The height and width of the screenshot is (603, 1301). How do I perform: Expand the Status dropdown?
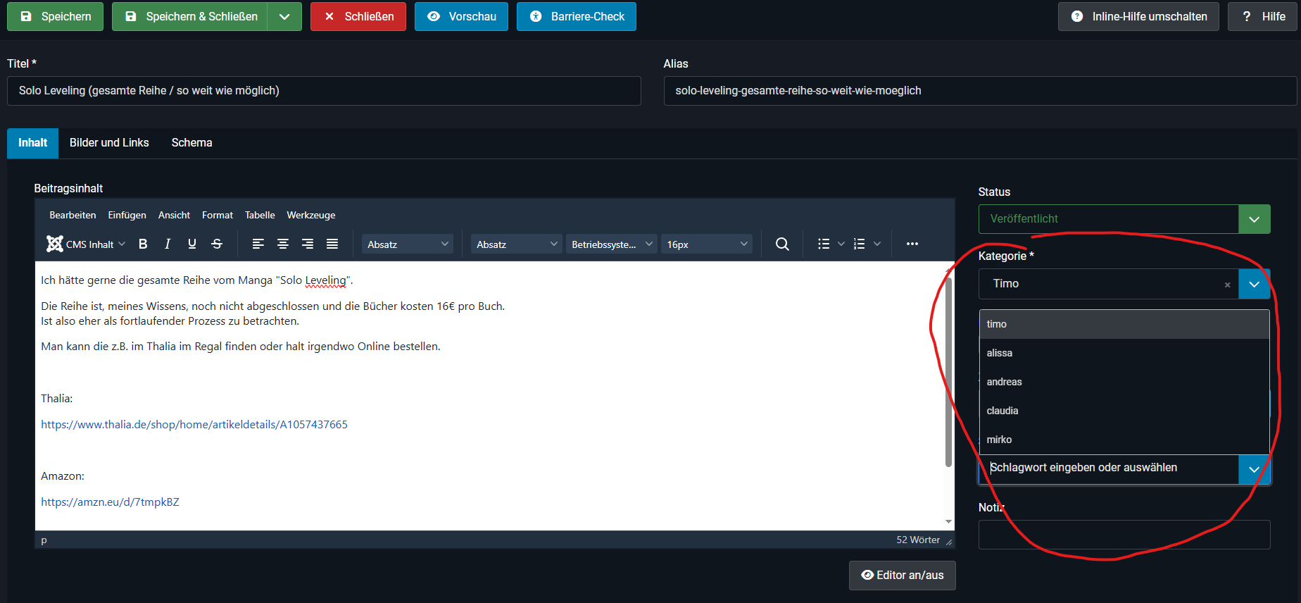[1254, 219]
